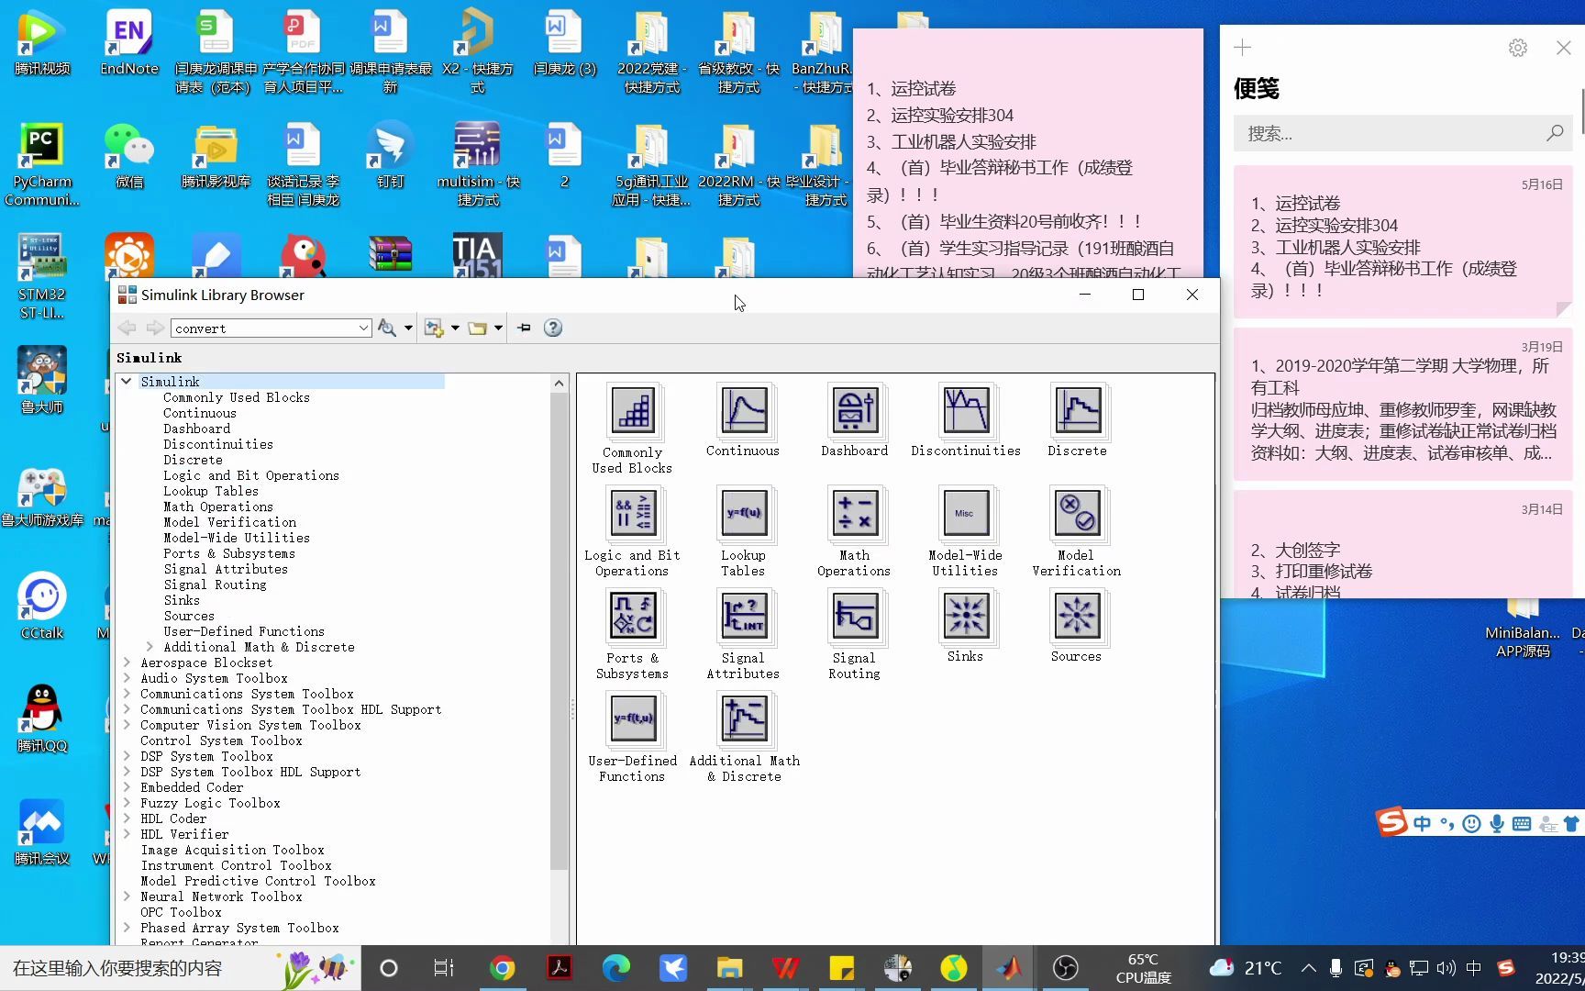Select Image Acquisition Toolbox tree item

click(232, 850)
